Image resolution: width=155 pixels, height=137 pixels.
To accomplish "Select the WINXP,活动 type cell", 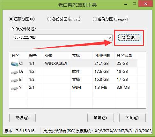I will pos(56,64).
